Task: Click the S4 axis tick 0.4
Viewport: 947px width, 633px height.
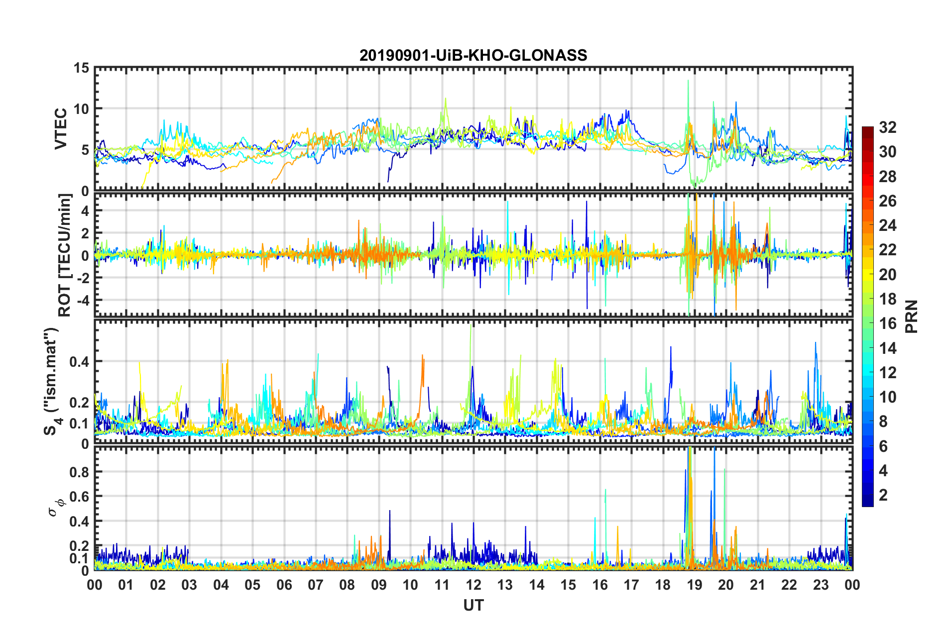Action: 80,362
